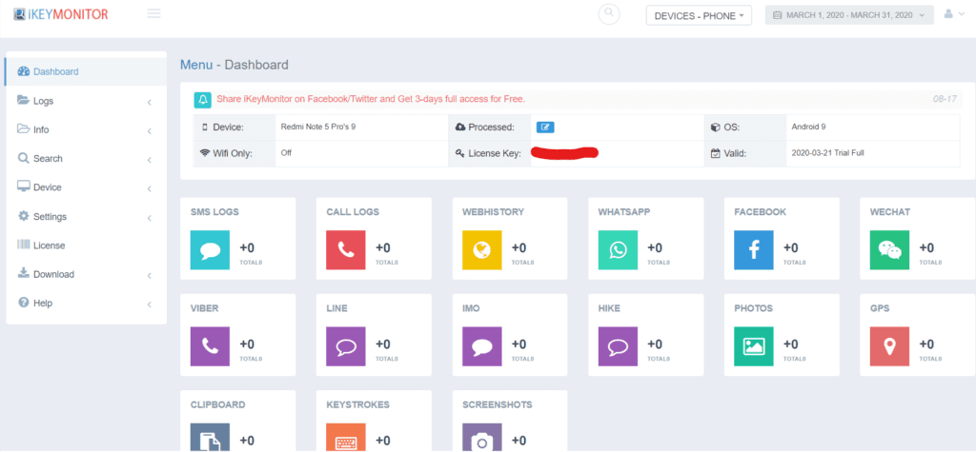Open the IMO chat icon

pyautogui.click(x=481, y=346)
